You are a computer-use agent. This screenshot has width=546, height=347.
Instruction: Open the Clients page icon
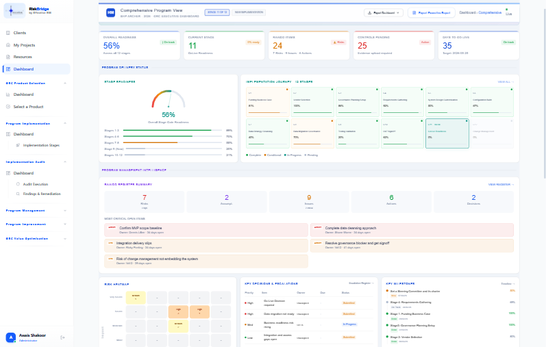(x=8, y=33)
